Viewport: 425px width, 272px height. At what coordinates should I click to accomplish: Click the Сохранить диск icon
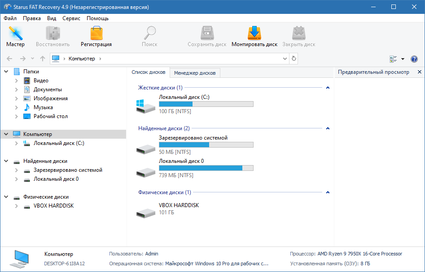(x=207, y=34)
